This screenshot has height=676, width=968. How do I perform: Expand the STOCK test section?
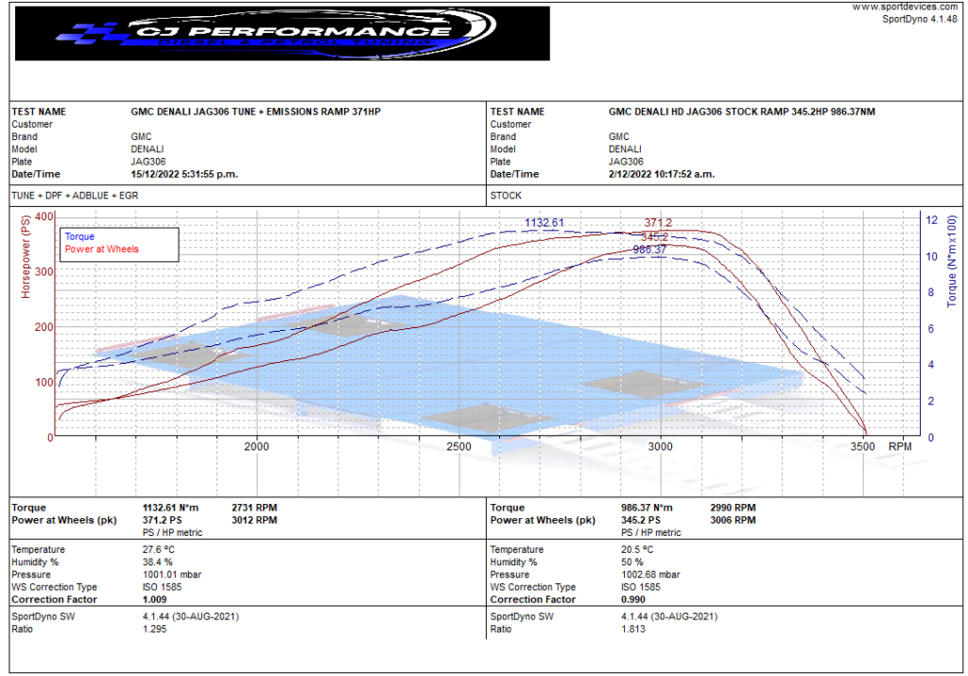(508, 196)
